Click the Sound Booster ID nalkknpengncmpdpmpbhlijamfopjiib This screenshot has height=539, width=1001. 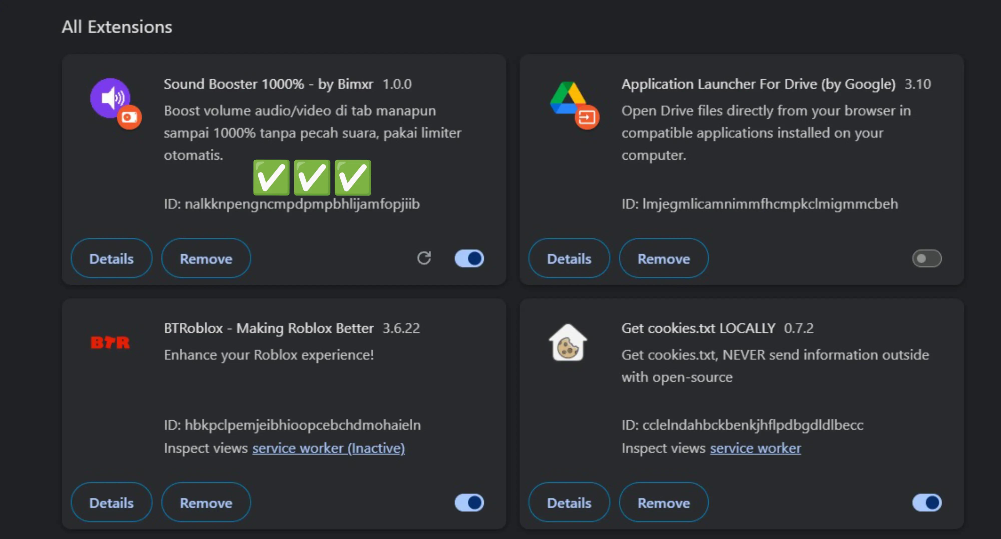pos(302,204)
